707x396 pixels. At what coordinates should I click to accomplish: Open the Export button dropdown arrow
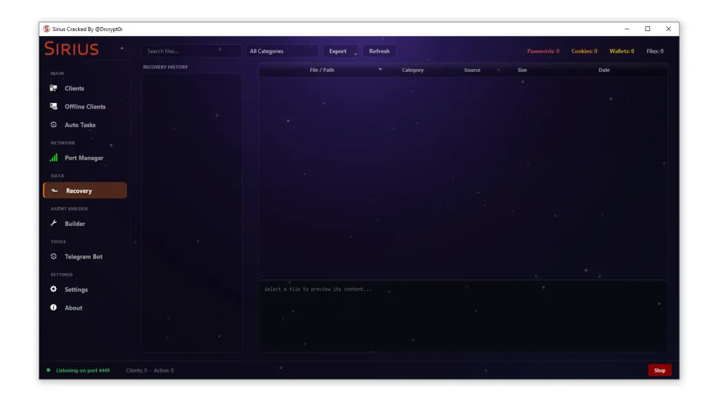356,53
